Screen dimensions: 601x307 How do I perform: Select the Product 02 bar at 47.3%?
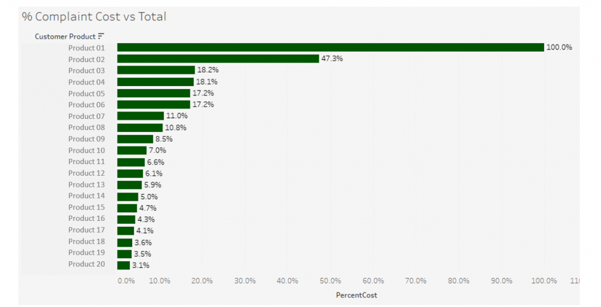point(218,59)
